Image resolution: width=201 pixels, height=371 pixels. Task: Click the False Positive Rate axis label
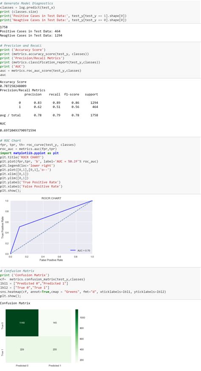coord(51,260)
